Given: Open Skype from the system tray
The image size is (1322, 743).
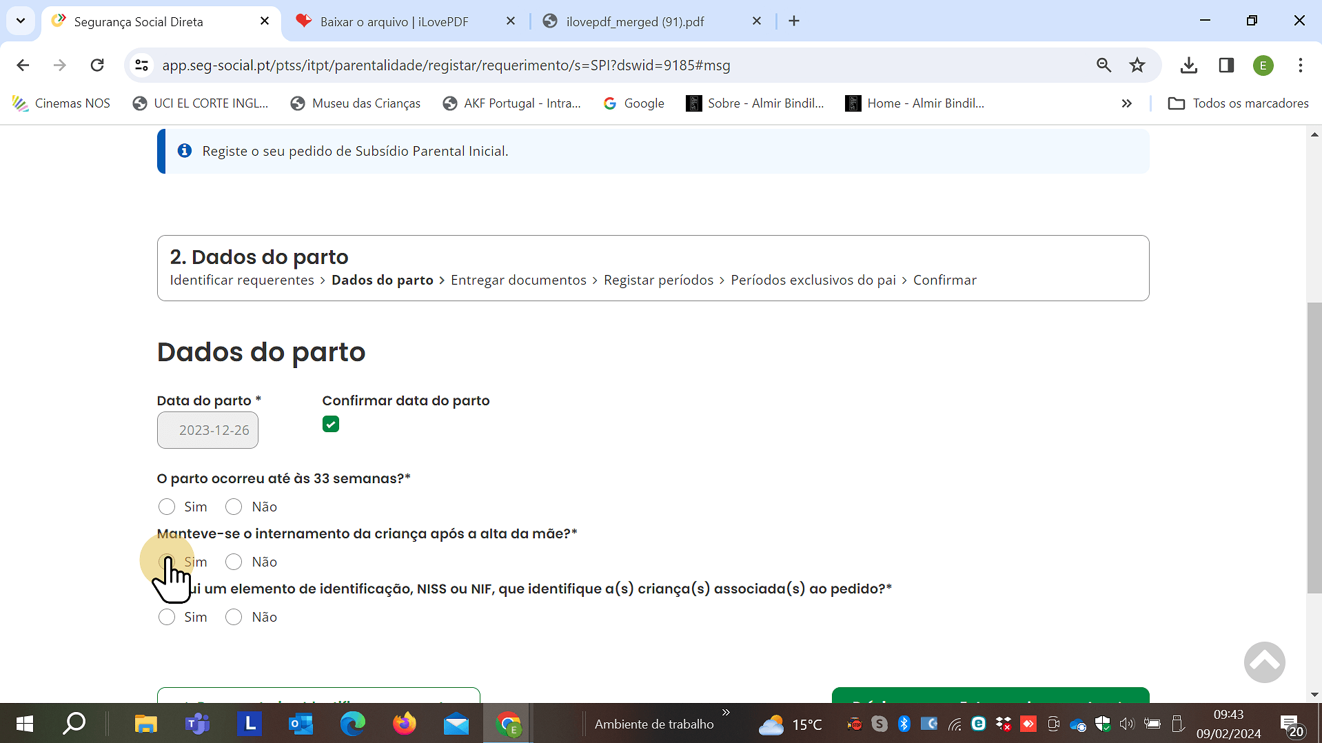Looking at the screenshot, I should pos(879,724).
